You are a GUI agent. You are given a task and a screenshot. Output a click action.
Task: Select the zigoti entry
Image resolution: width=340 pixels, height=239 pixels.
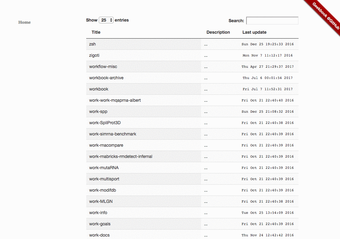pyautogui.click(x=94, y=55)
